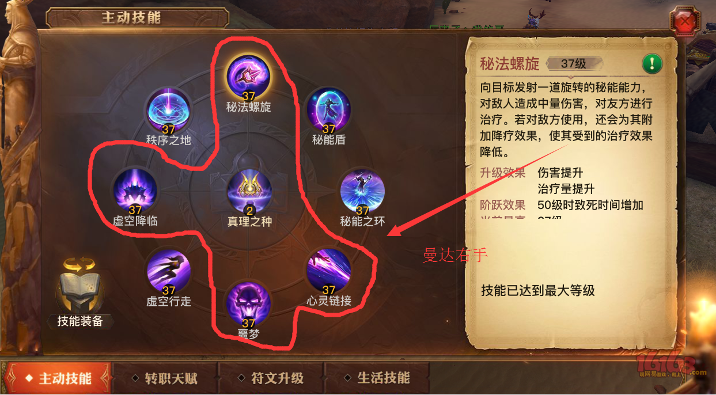Choose the 虚空行走 skill icon
The image size is (716, 395).
168,271
